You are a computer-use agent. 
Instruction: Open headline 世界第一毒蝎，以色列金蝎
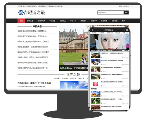point(33,57)
